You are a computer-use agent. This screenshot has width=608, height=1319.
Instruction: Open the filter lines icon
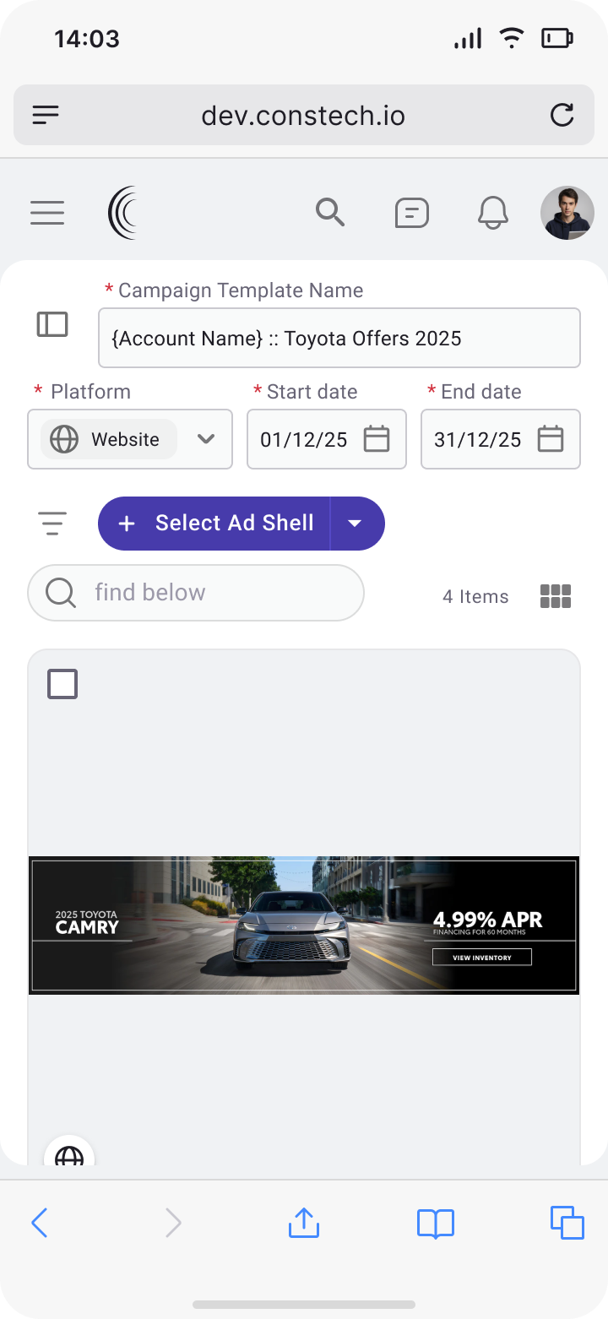pyautogui.click(x=52, y=524)
